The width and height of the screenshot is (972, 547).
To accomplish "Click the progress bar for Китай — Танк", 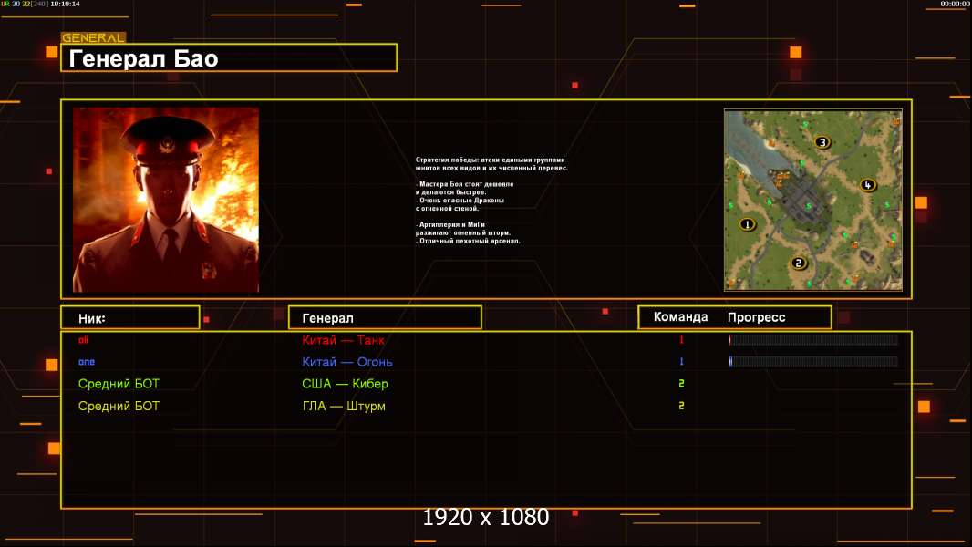I will click(813, 339).
